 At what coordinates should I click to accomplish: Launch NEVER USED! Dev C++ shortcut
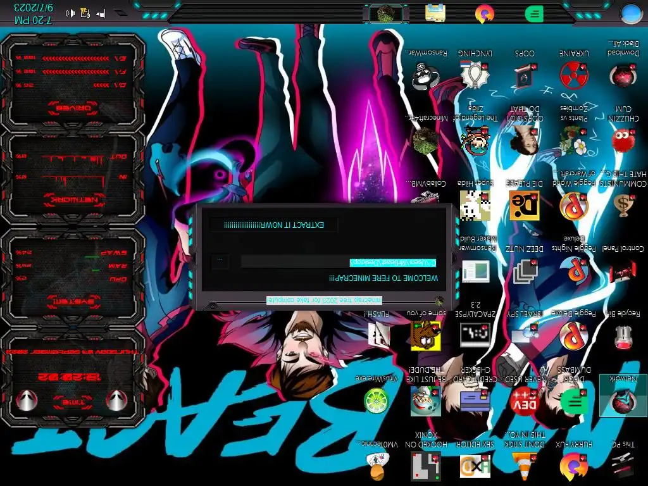point(525,401)
